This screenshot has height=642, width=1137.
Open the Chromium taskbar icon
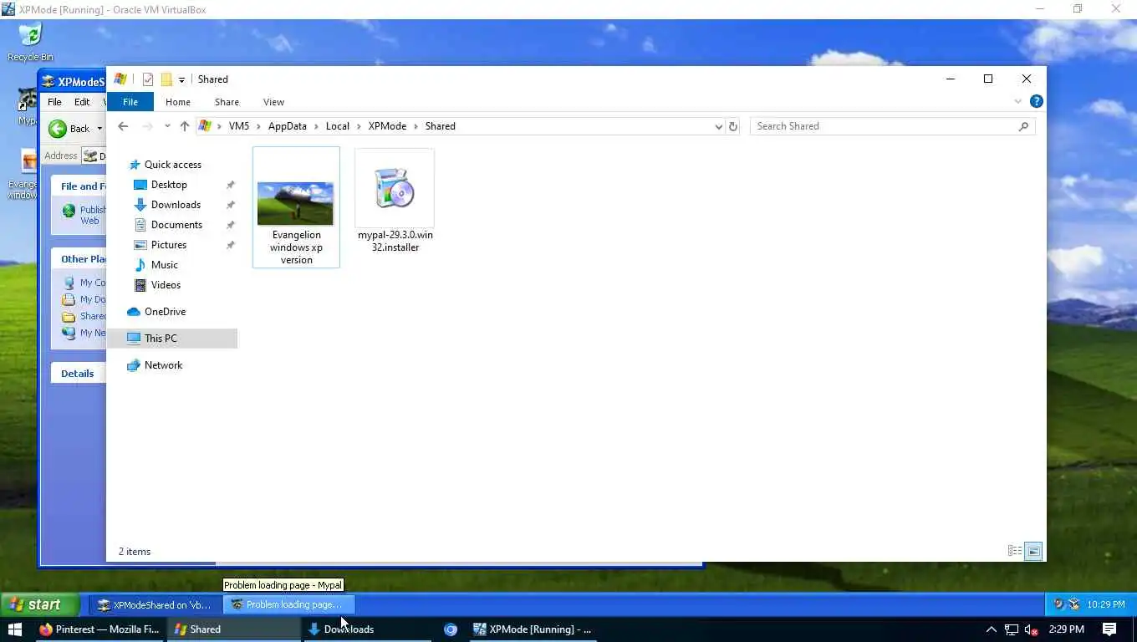tap(451, 629)
